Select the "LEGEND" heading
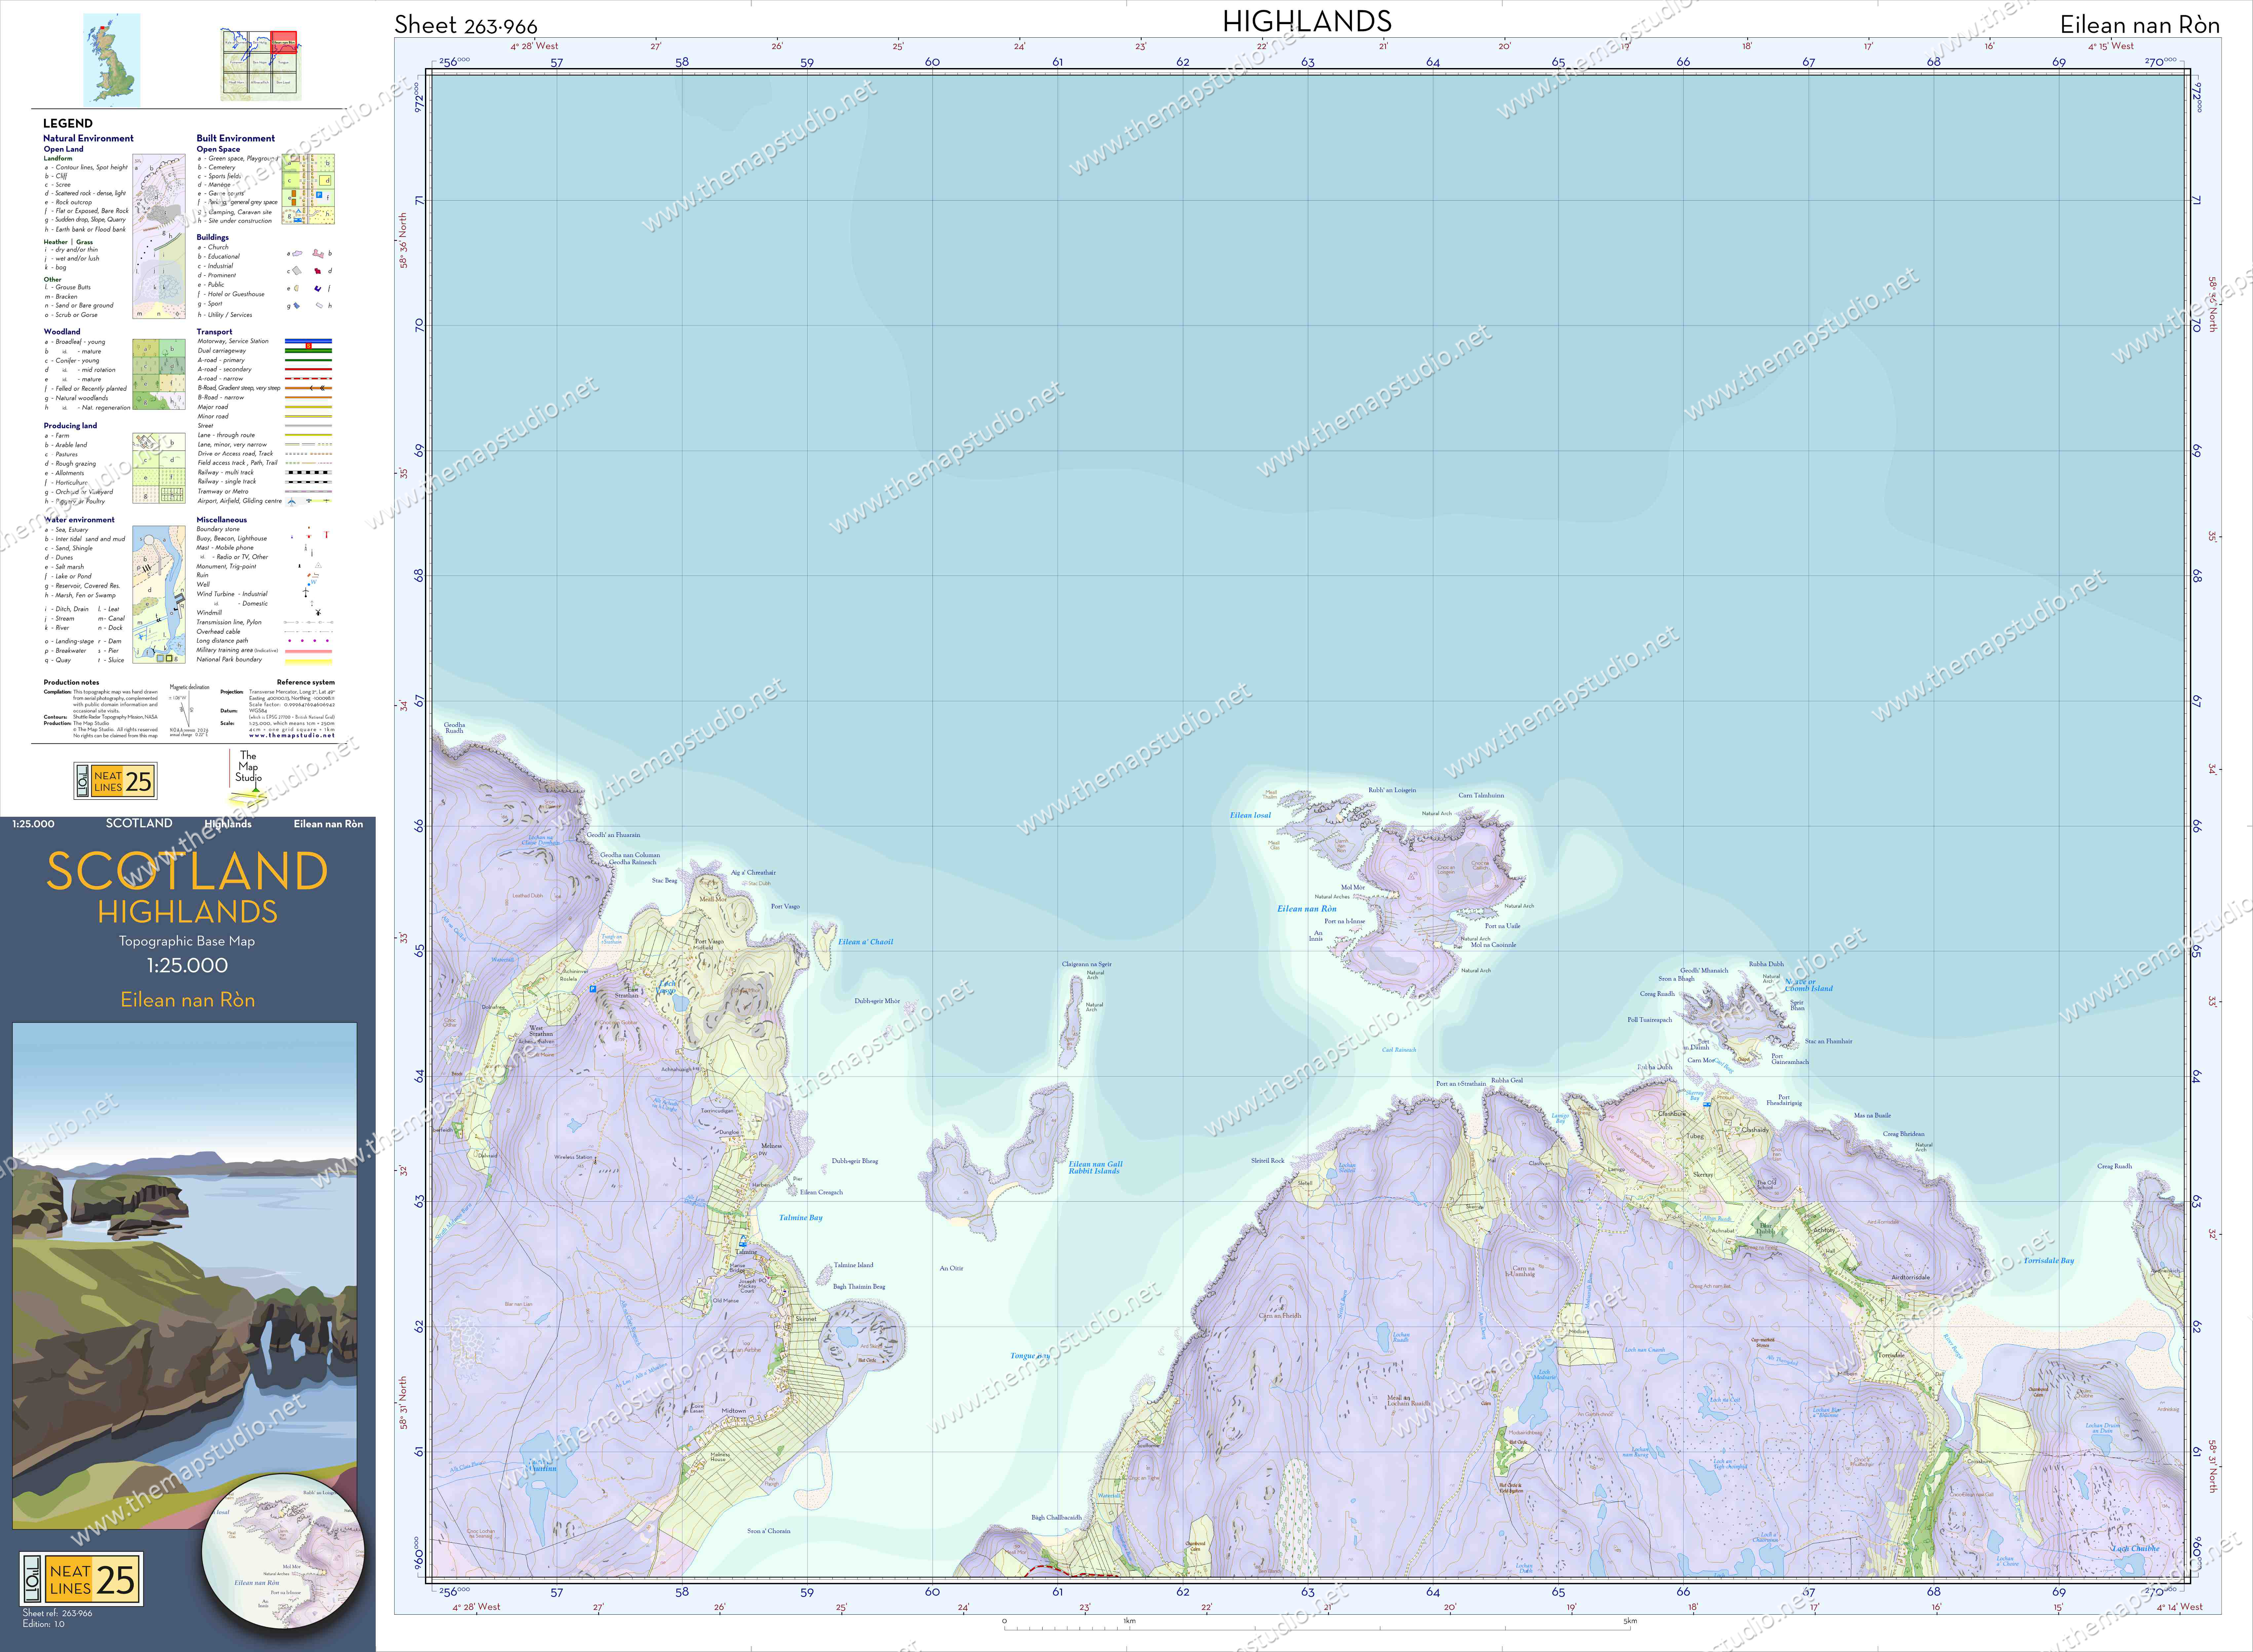 pos(68,123)
